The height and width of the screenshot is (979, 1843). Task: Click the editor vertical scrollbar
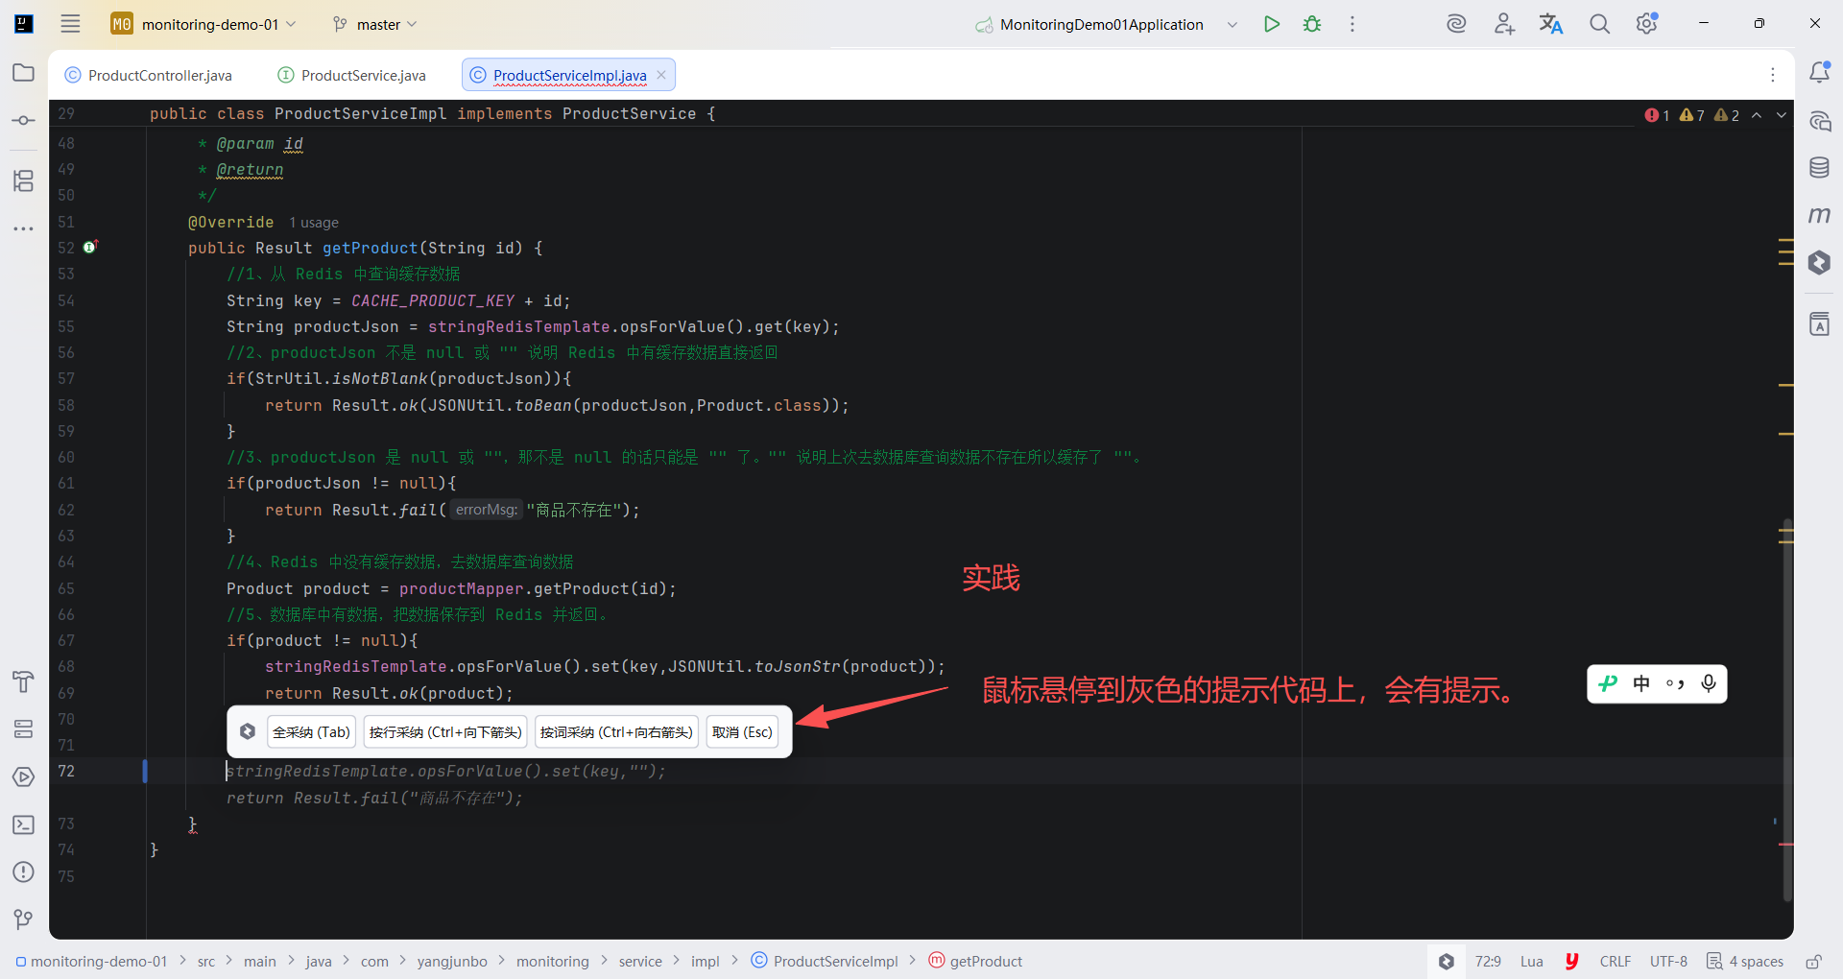pyautogui.click(x=1787, y=710)
